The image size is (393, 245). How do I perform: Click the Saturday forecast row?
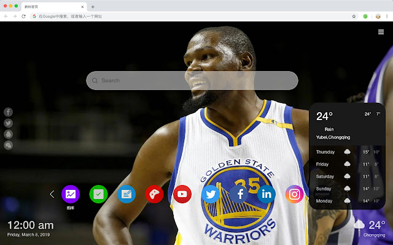348,176
